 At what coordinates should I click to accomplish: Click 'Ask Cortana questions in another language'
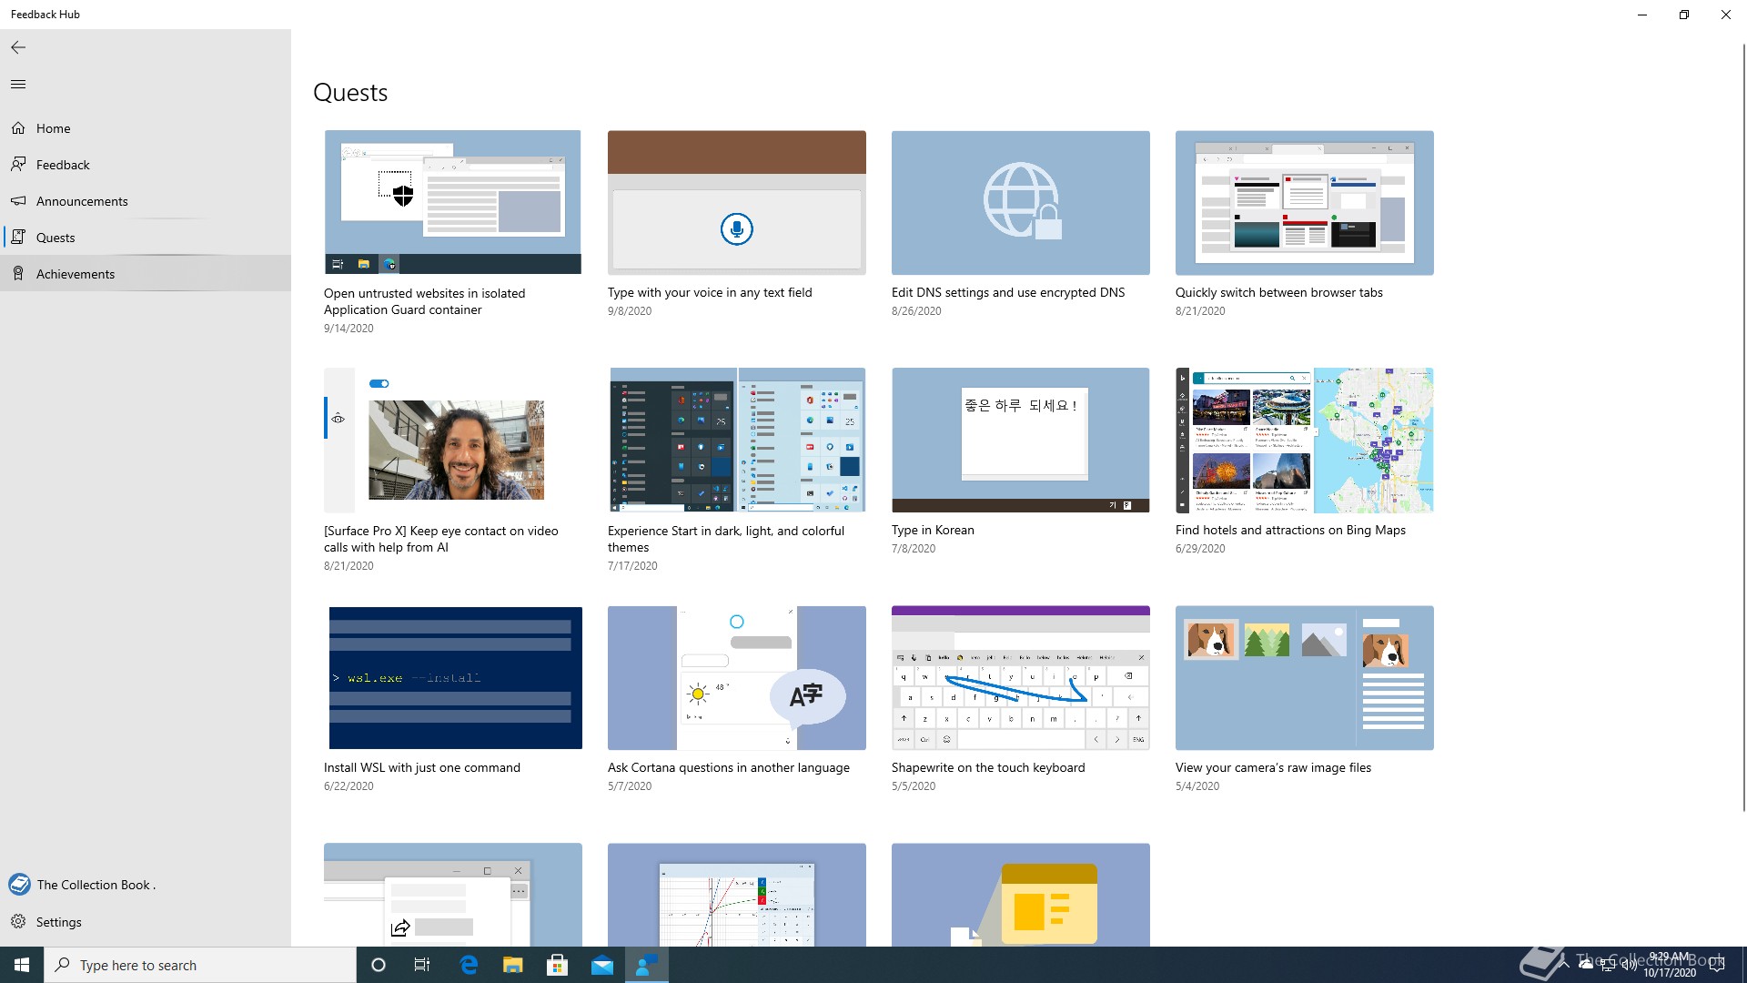coord(729,767)
